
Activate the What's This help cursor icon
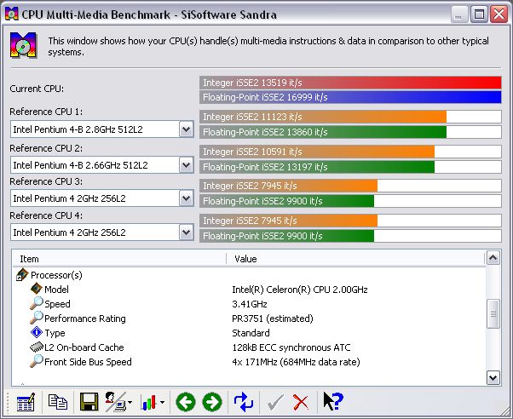(x=333, y=401)
